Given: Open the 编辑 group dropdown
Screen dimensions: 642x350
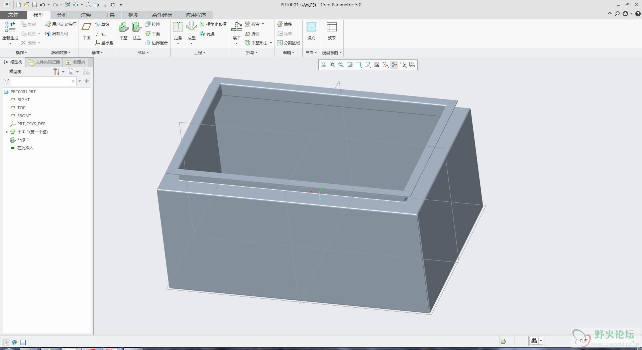Looking at the screenshot, I should (289, 52).
